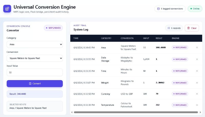205x117 pixels.
Task: Clear the System Log with the Clear button
Action: tap(192, 28)
